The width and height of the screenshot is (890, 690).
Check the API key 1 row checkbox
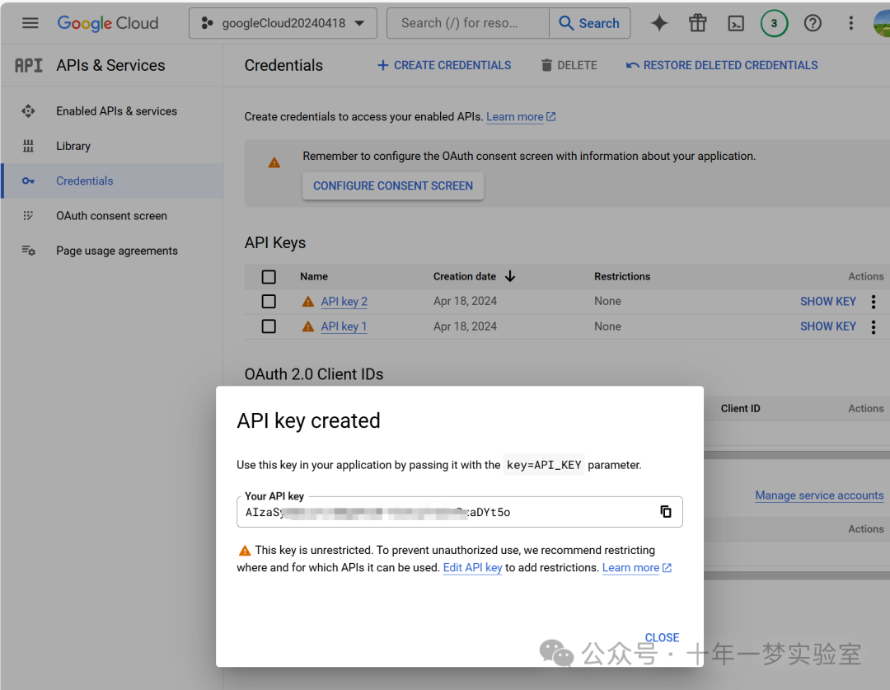(x=269, y=326)
